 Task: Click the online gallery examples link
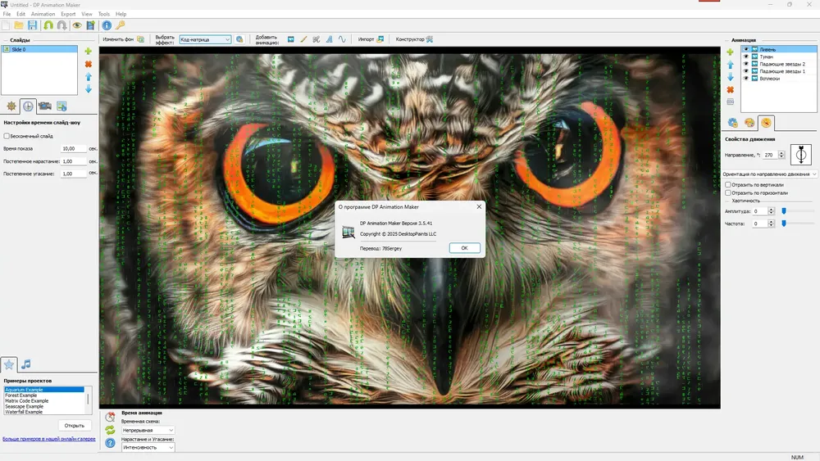[x=49, y=439]
